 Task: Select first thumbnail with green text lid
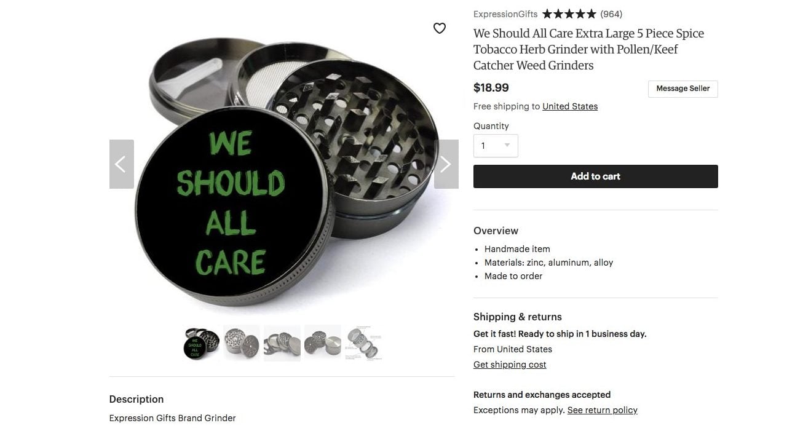pos(201,342)
